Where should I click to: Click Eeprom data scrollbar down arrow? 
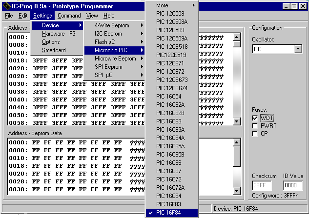pos(236,191)
